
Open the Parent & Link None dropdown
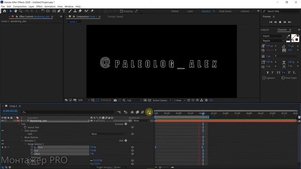pyautogui.click(x=141, y=121)
